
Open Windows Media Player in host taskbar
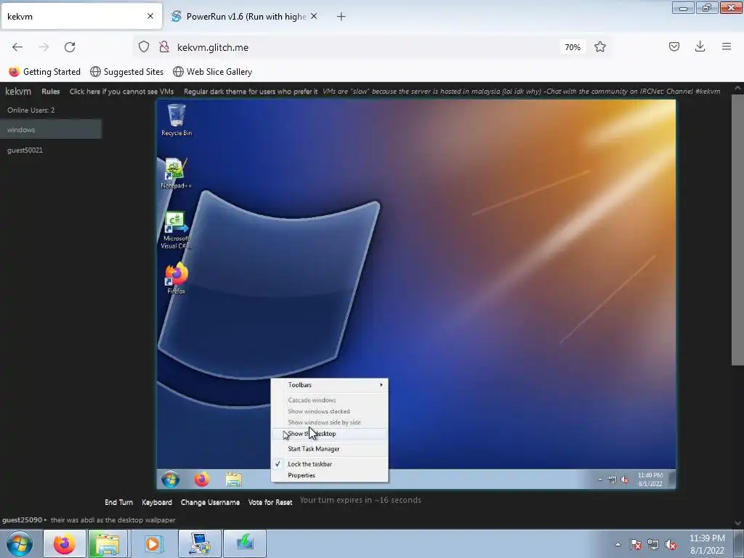[153, 543]
